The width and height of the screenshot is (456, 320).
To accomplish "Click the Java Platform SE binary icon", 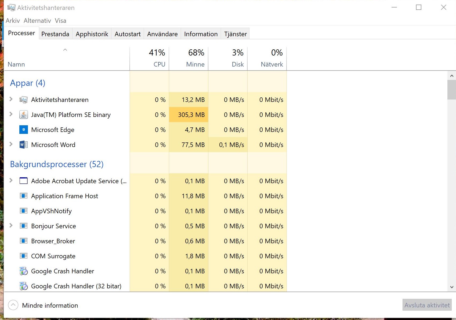I will point(24,115).
